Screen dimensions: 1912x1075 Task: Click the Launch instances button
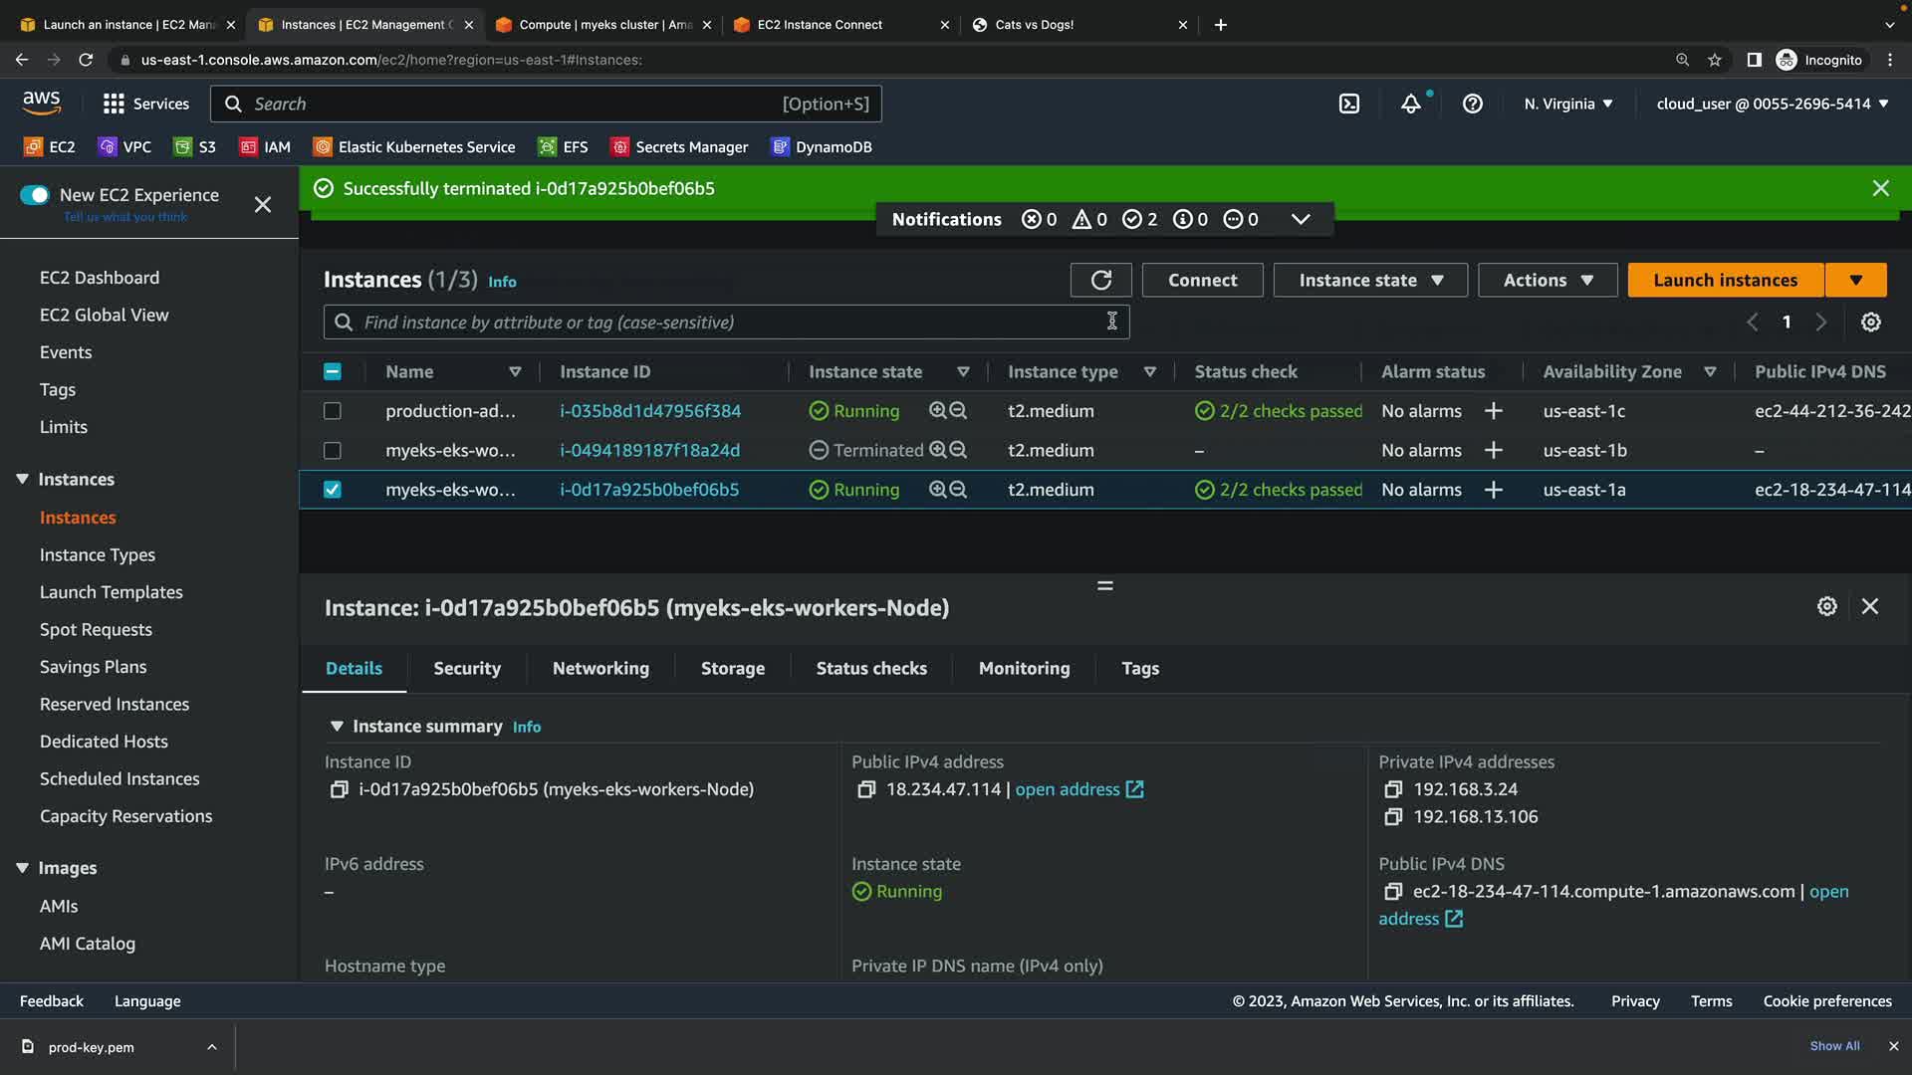[1725, 281]
